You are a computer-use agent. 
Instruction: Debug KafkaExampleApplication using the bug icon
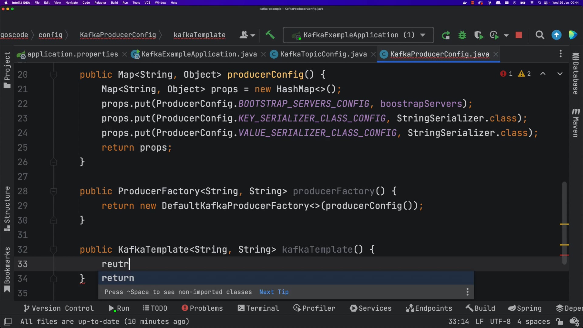[462, 35]
